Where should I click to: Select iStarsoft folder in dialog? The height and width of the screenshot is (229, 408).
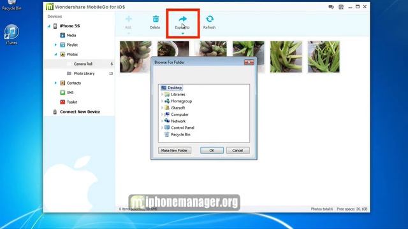[178, 108]
